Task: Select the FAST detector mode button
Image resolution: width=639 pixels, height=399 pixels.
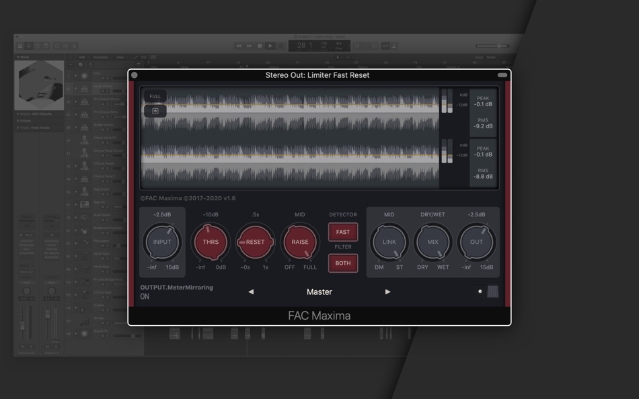Action: pyautogui.click(x=343, y=232)
